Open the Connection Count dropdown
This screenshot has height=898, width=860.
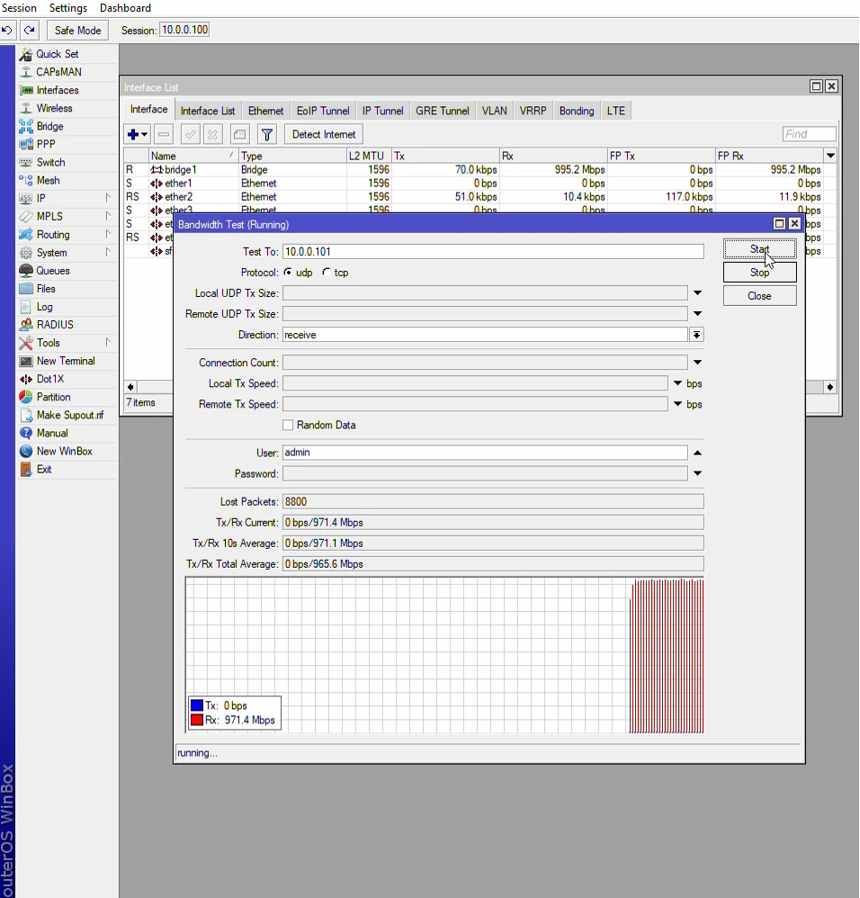pyautogui.click(x=696, y=362)
